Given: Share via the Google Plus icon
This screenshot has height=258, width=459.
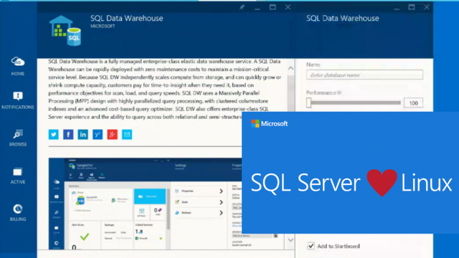Looking at the screenshot, I should (x=112, y=135).
